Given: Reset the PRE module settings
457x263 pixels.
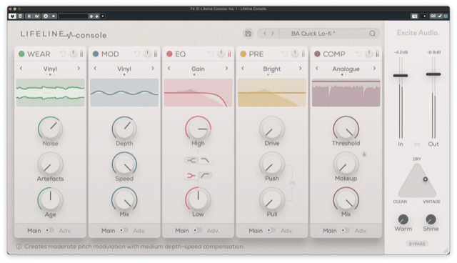Looking at the screenshot, I should click(x=284, y=54).
